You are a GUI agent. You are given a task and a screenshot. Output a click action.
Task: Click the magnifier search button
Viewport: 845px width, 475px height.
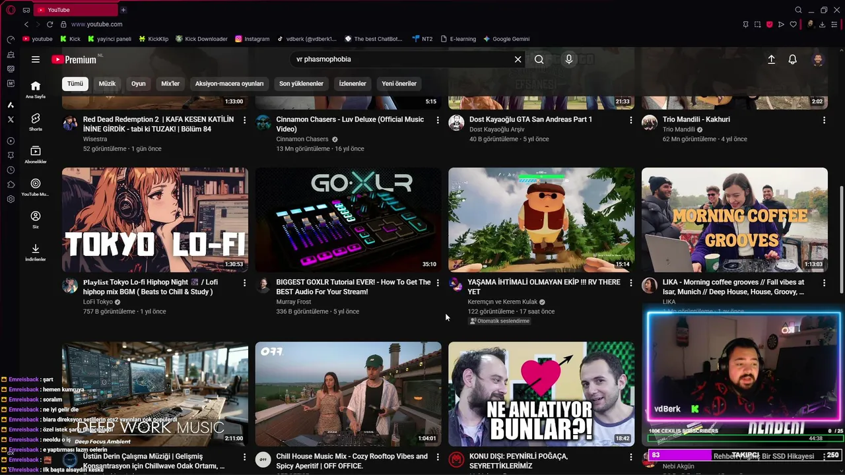pos(539,59)
